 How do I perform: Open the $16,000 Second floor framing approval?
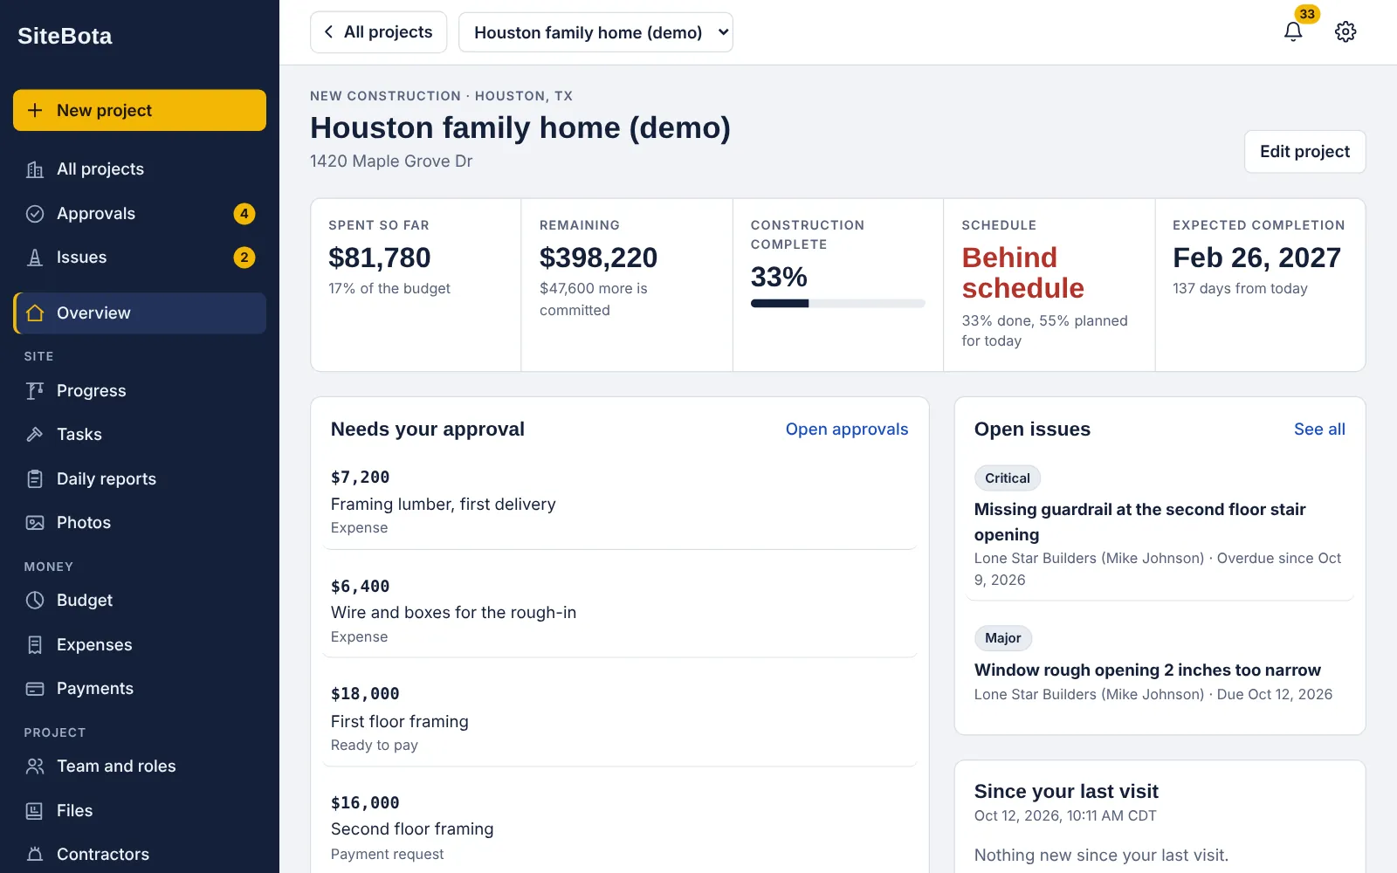pyautogui.click(x=620, y=828)
